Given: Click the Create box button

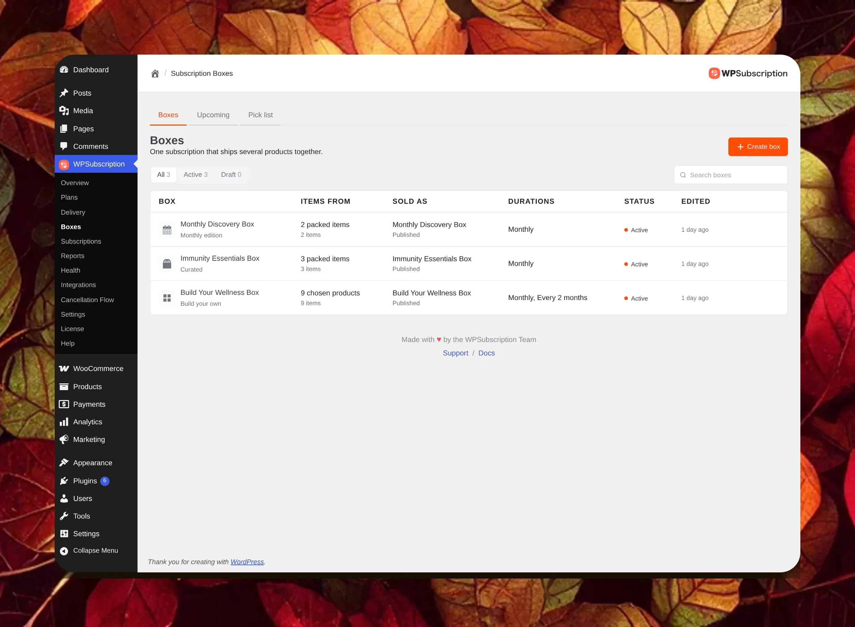Looking at the screenshot, I should coord(758,146).
